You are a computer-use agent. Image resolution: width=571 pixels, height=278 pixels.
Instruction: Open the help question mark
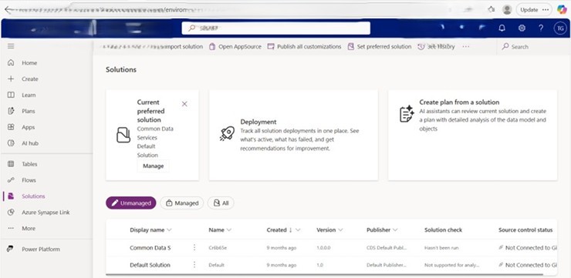(541, 28)
